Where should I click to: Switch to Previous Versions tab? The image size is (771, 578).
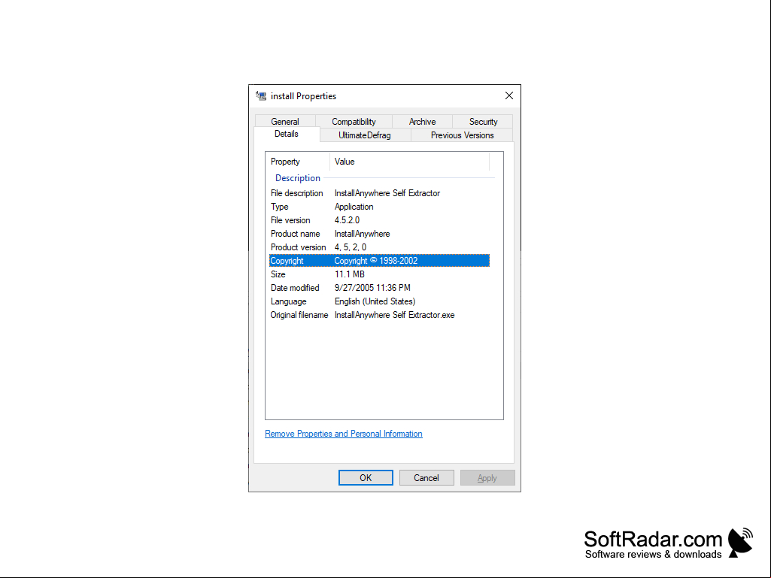pyautogui.click(x=462, y=135)
